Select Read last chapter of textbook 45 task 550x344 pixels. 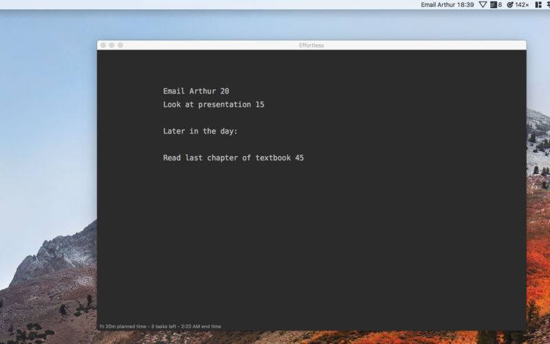233,158
